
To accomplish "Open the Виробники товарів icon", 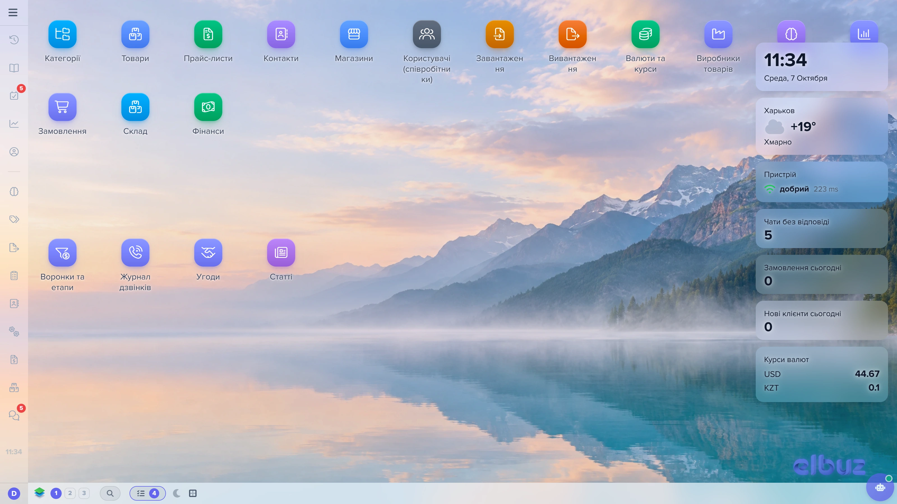I will (718, 34).
